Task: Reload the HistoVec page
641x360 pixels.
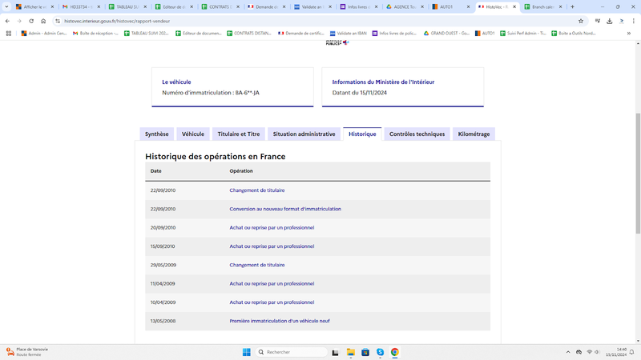Action: coord(31,21)
